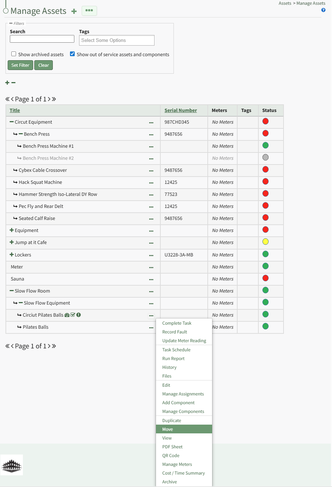Click into the Search text field
The image size is (332, 487).
(x=42, y=39)
